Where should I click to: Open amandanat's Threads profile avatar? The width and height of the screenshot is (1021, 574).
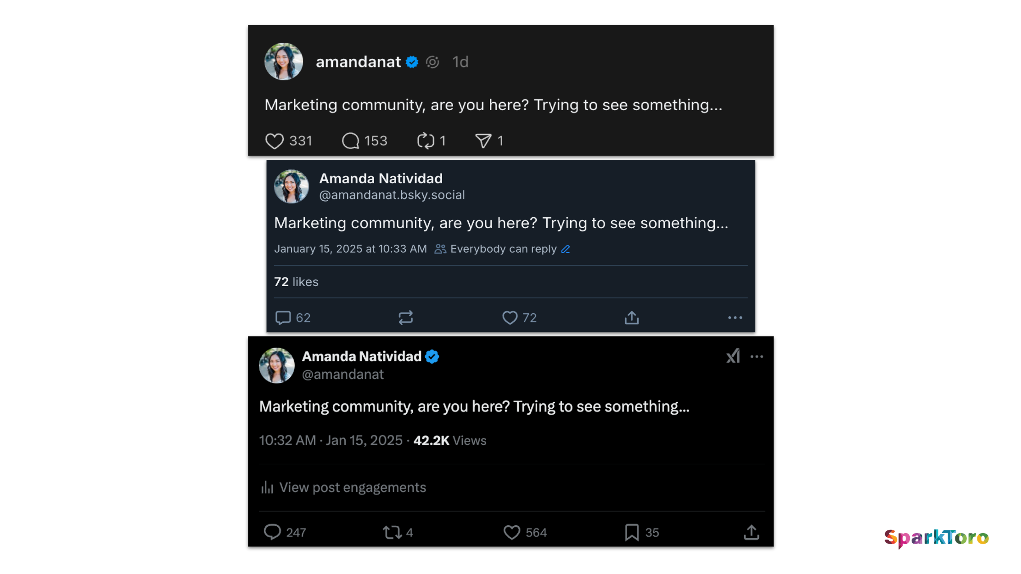(284, 62)
